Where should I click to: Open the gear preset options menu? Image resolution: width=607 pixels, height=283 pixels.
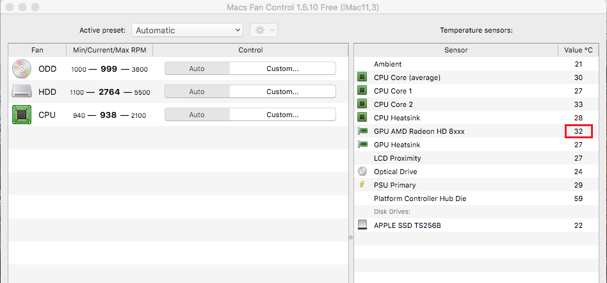(x=263, y=30)
